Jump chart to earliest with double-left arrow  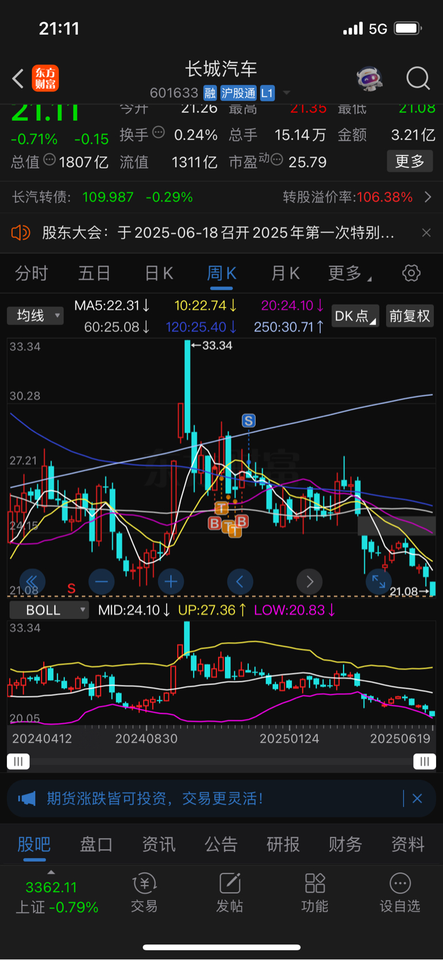pyautogui.click(x=32, y=581)
